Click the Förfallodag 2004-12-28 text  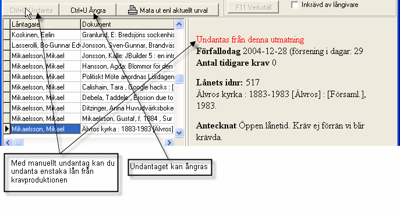[279, 51]
